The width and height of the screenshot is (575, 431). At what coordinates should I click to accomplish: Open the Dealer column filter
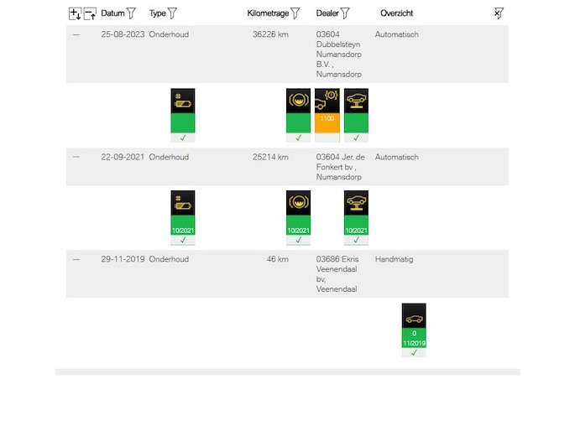point(345,13)
